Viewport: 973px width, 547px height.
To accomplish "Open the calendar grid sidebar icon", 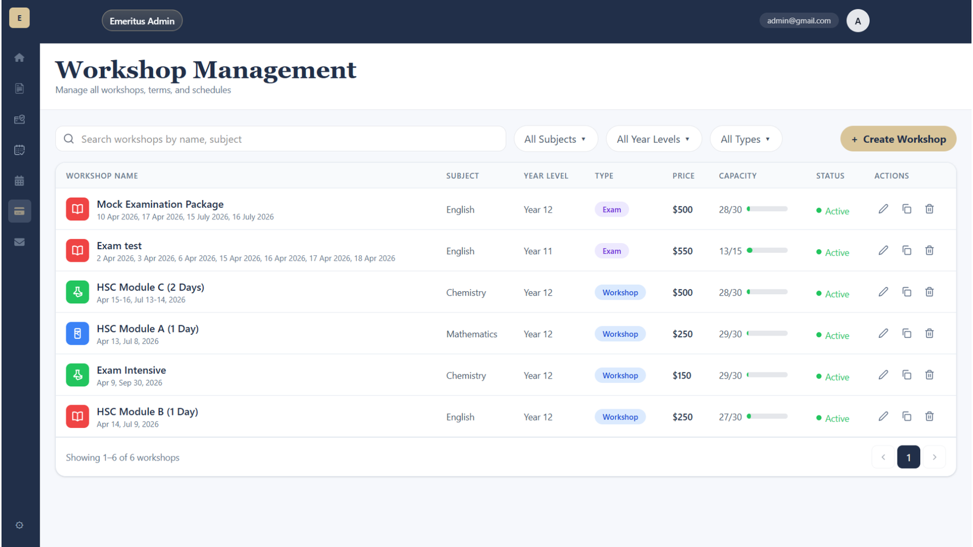I will click(19, 181).
